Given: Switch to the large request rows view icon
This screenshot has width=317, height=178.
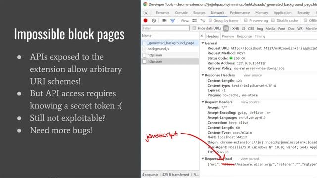Looking at the screenshot, I should [194, 20].
